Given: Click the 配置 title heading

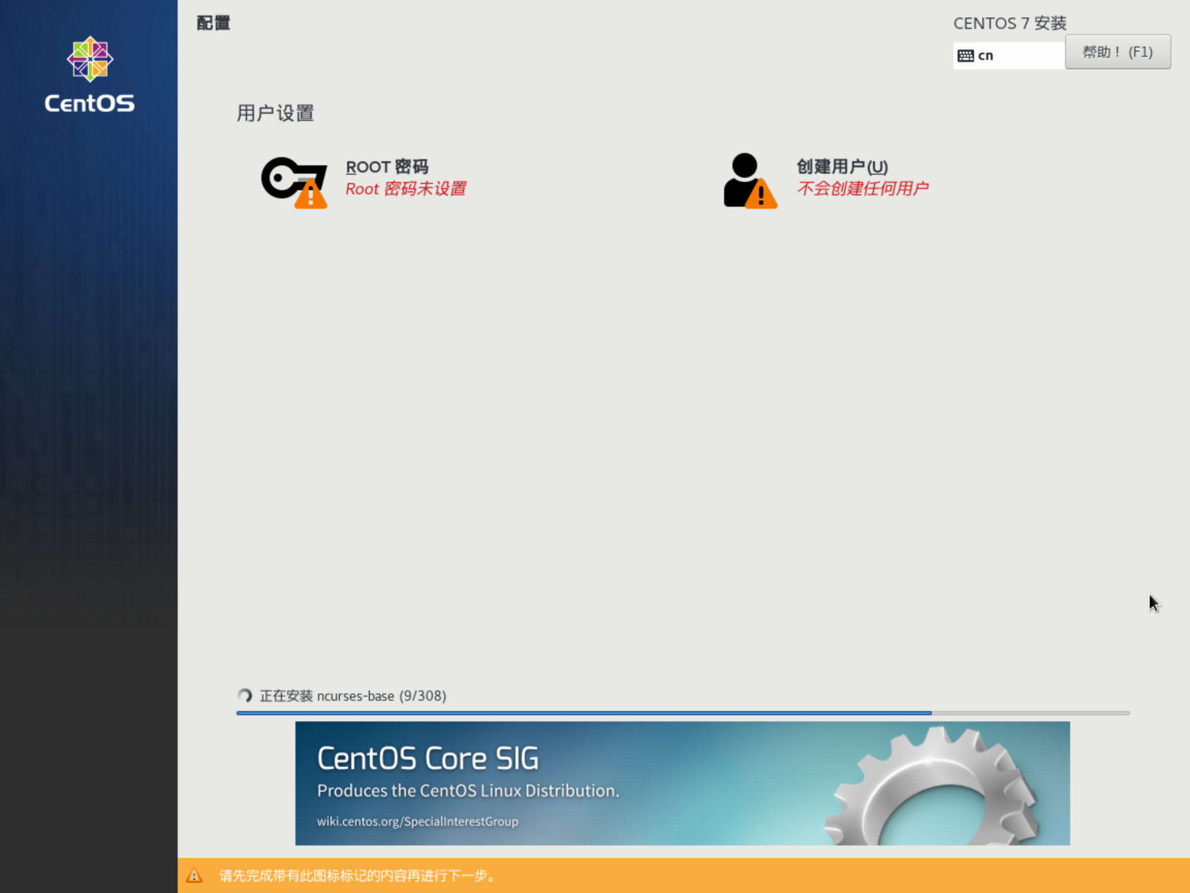Looking at the screenshot, I should coord(212,23).
